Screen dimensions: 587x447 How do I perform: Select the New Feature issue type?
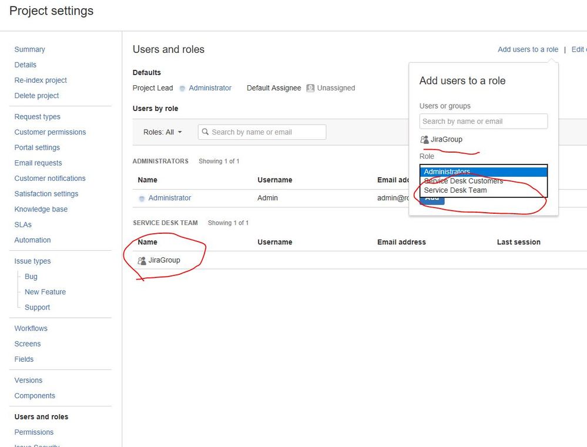pos(45,291)
